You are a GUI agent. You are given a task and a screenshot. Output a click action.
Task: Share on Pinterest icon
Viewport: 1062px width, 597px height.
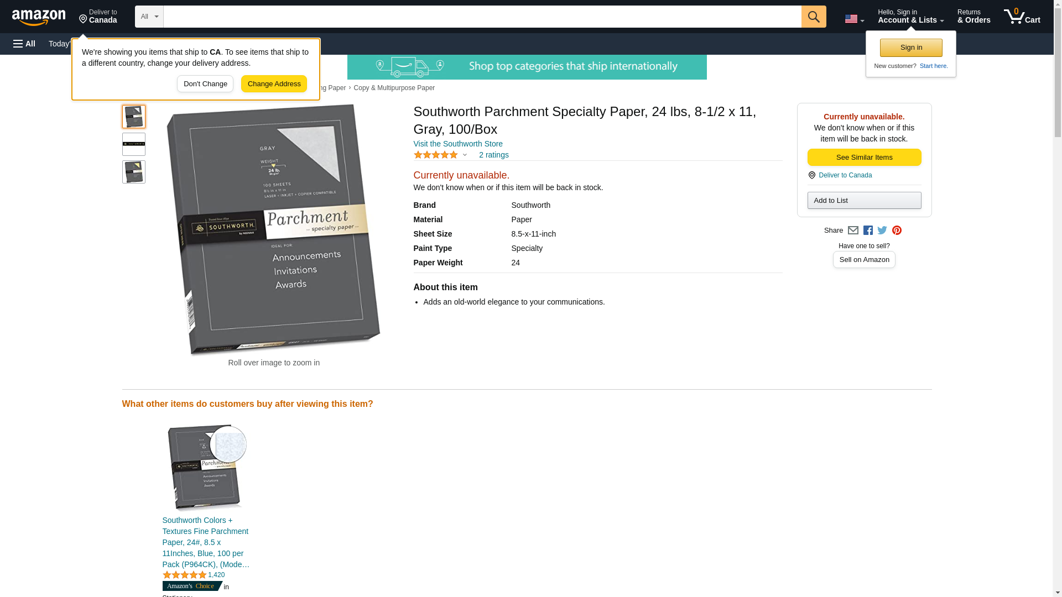pos(897,231)
